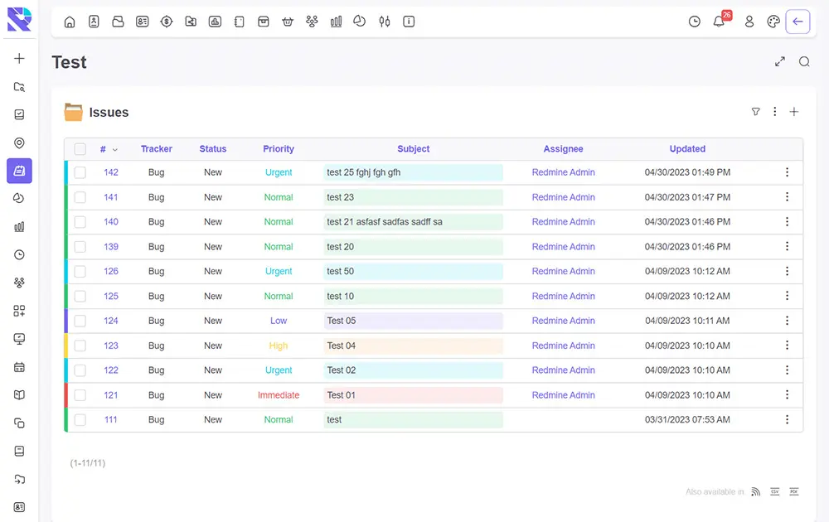The image size is (829, 522).
Task: Open the Issues panel three-dot menu
Action: (774, 112)
